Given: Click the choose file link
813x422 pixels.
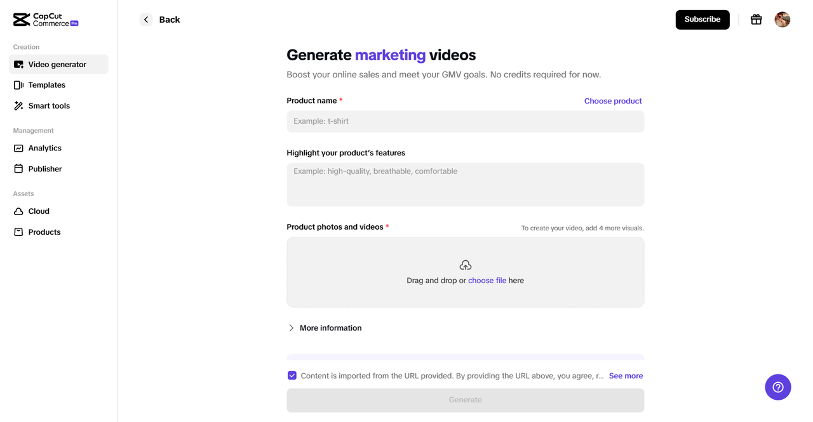Looking at the screenshot, I should (x=487, y=280).
